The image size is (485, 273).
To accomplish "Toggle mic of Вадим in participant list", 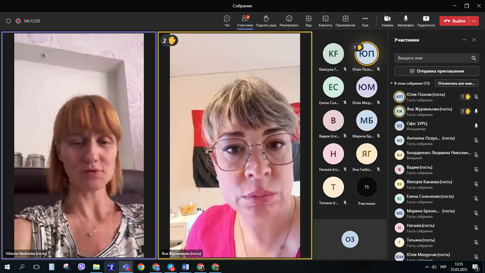I will 477,169.
